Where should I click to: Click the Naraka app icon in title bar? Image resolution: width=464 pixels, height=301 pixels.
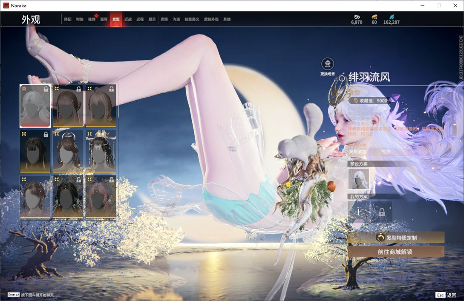coord(6,6)
